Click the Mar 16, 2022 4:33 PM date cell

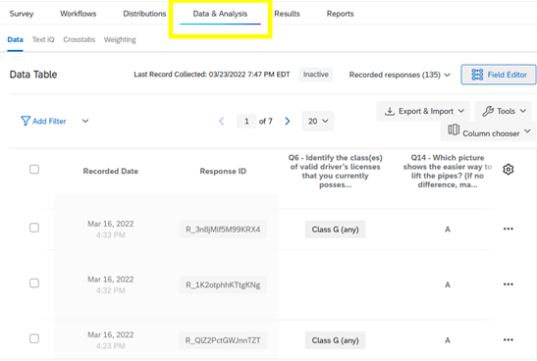[x=111, y=229]
